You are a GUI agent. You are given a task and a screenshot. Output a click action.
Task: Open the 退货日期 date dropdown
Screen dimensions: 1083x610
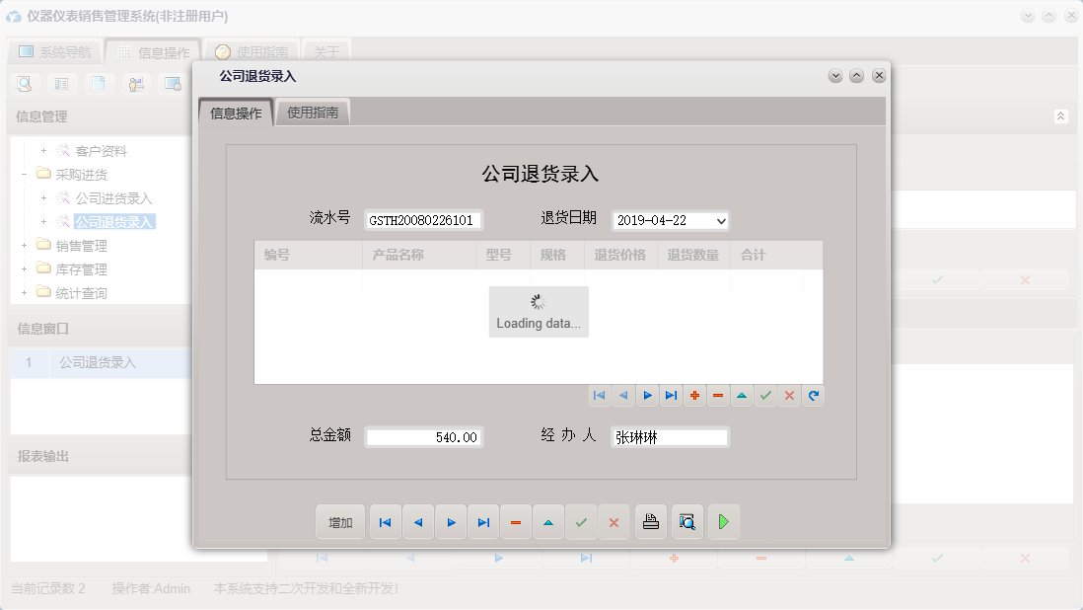[x=721, y=219]
